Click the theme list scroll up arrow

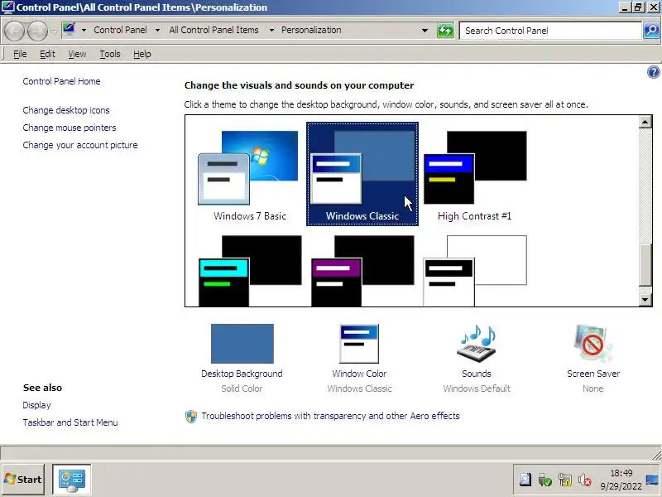tap(645, 122)
